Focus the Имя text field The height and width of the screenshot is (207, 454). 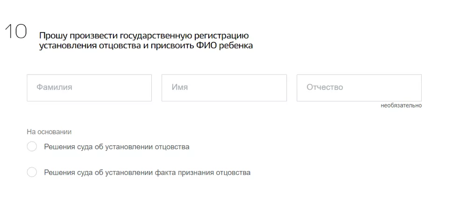[x=224, y=88]
